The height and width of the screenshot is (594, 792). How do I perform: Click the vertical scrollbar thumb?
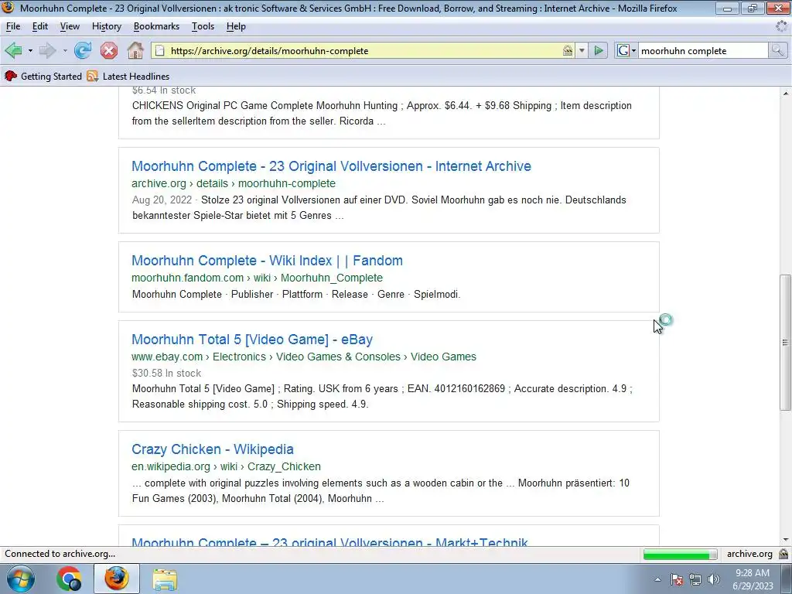pos(785,343)
